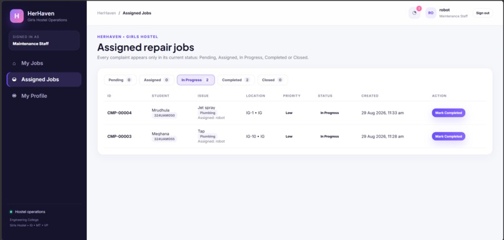The height and width of the screenshot is (240, 504).
Task: Mark CMP-00004 as completed
Action: [x=448, y=113]
